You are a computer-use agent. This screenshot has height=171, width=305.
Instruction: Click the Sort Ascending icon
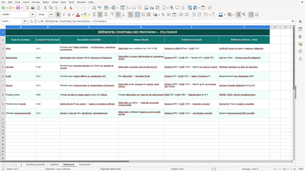[128, 8]
